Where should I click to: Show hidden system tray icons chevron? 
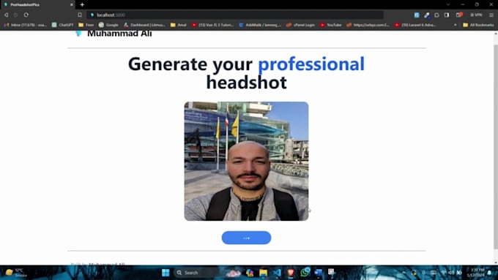coord(404,273)
